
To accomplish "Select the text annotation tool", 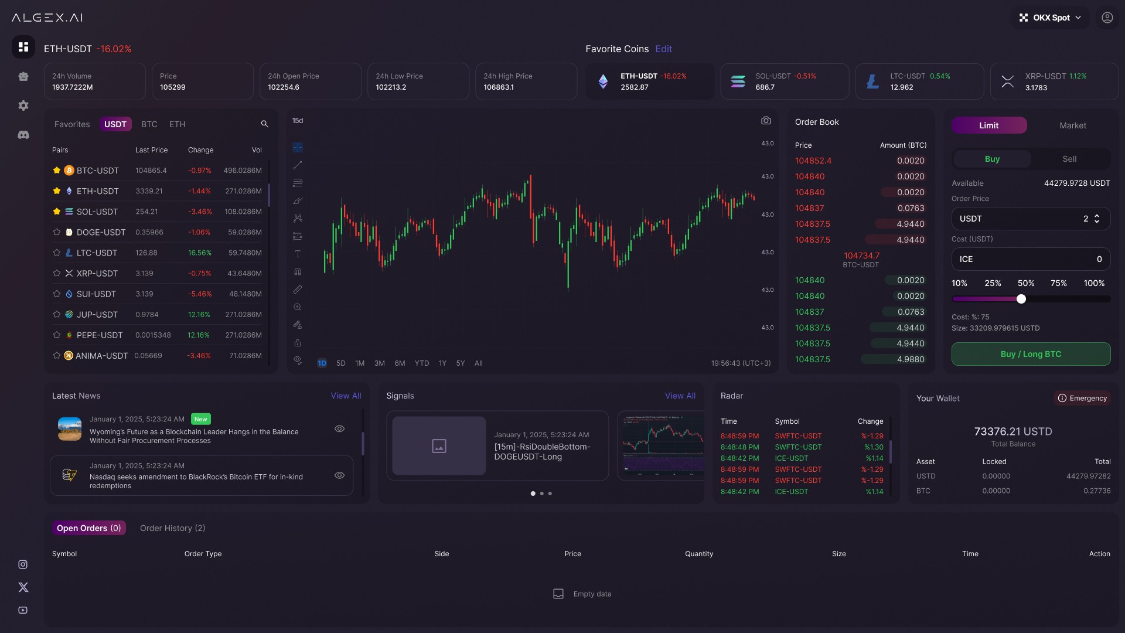I will tap(298, 254).
